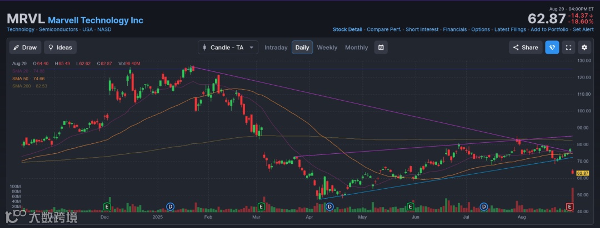Open Options link

(481, 29)
